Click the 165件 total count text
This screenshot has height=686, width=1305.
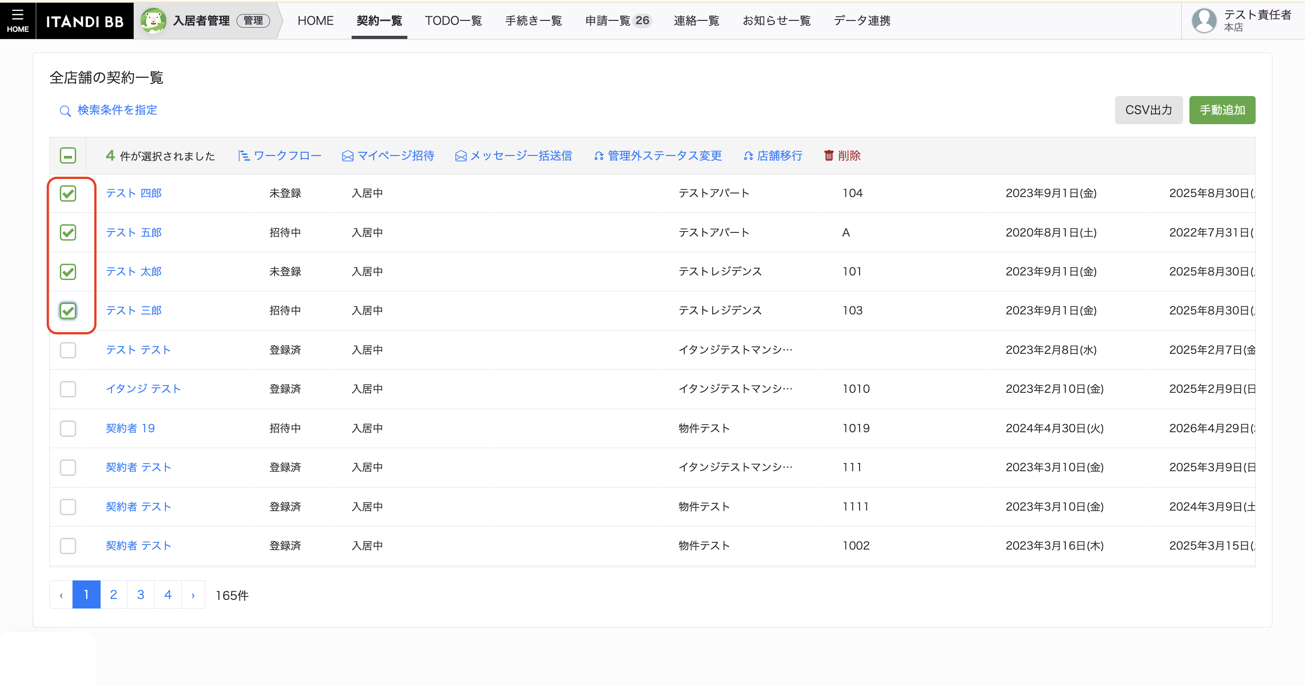click(x=232, y=595)
